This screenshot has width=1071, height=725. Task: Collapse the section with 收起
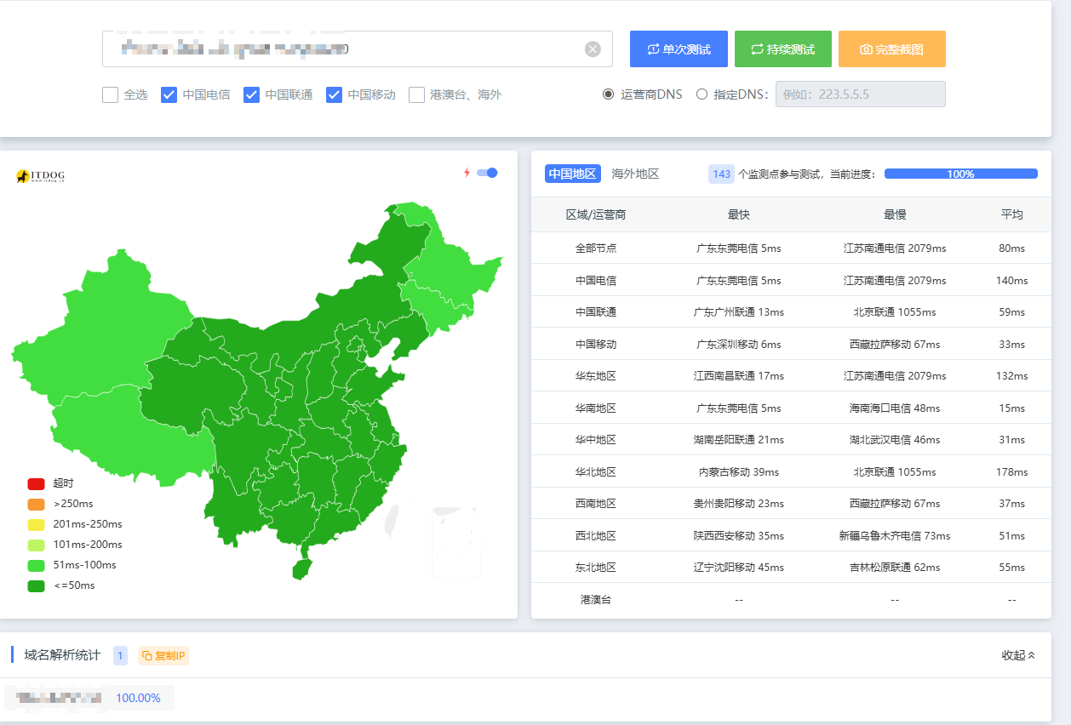pyautogui.click(x=1018, y=655)
